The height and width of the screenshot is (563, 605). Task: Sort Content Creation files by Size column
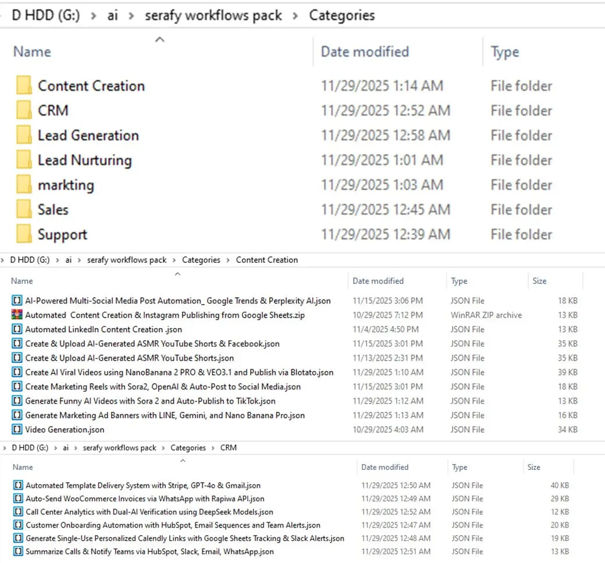click(539, 281)
